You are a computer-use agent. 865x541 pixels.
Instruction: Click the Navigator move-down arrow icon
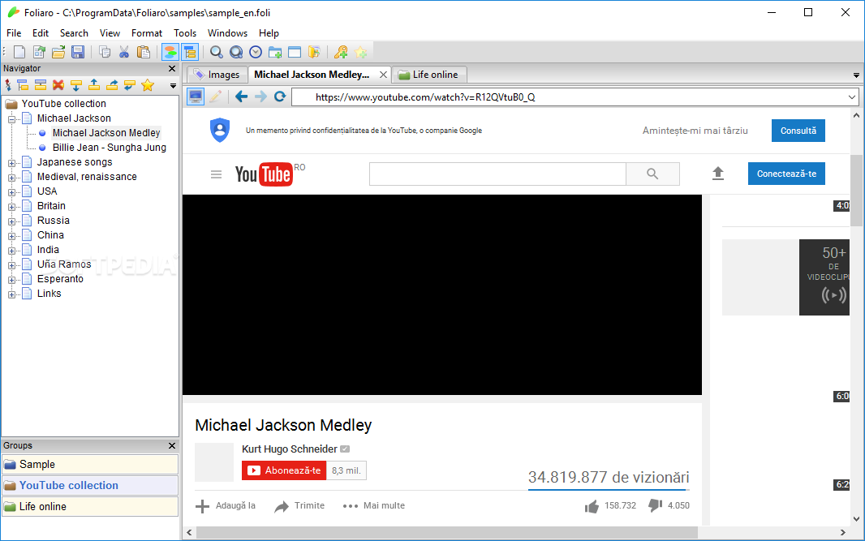pyautogui.click(x=76, y=85)
